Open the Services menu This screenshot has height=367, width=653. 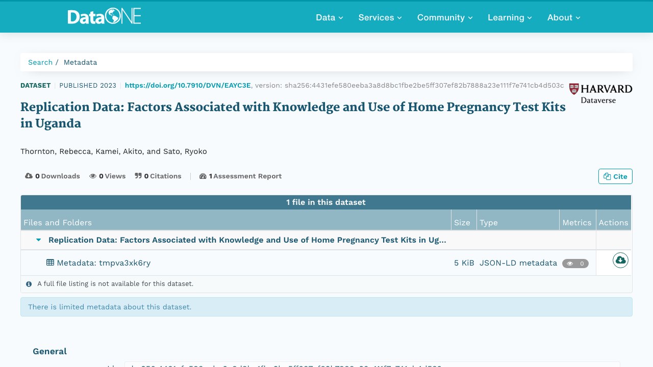[380, 17]
